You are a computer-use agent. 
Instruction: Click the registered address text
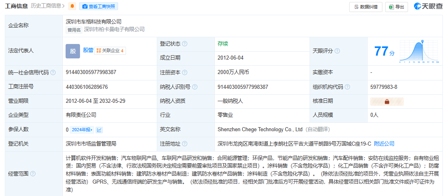coord(294,144)
